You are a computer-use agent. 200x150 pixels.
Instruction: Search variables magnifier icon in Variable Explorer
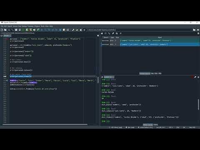[117, 33]
